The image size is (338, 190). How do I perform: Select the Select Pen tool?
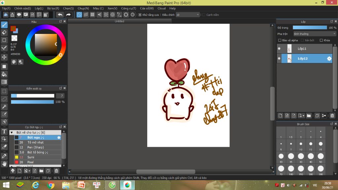4,114
